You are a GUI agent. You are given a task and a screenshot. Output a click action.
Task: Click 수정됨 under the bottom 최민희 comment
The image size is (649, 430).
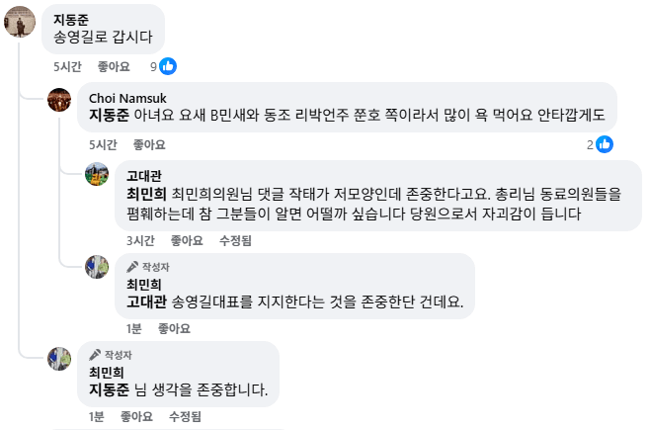point(186,417)
